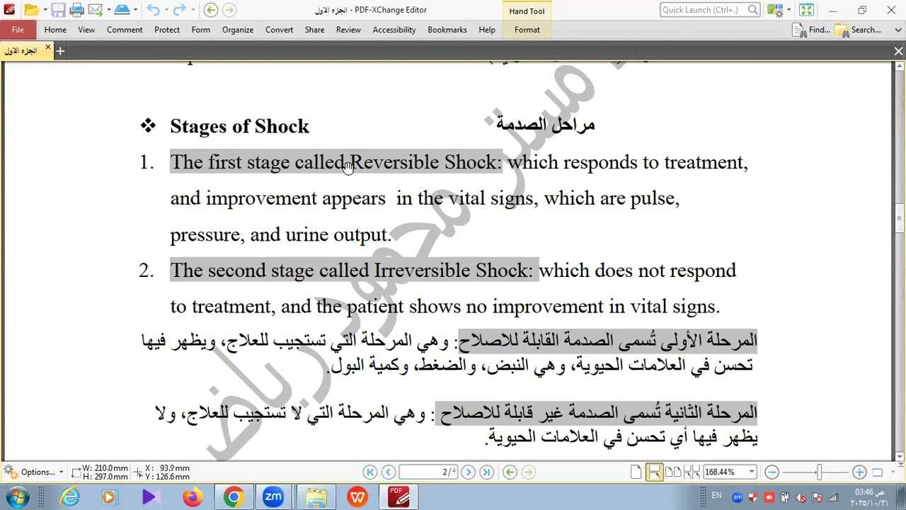Open the zoom level 168.44% dropdown
The width and height of the screenshot is (906, 510).
(x=752, y=472)
